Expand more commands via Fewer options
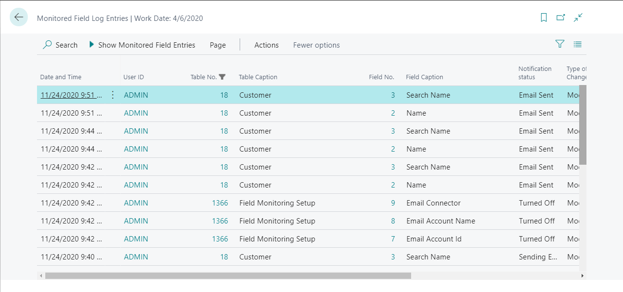The height and width of the screenshot is (292, 623). tap(316, 45)
